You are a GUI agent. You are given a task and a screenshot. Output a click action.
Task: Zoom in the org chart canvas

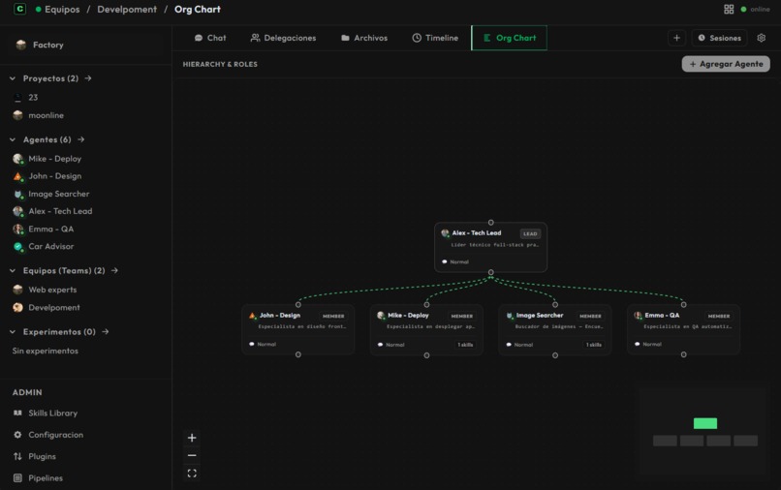tap(192, 438)
